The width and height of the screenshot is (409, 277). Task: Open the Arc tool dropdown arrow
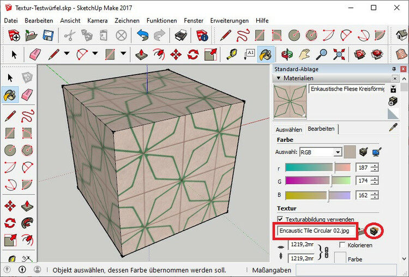point(95,54)
